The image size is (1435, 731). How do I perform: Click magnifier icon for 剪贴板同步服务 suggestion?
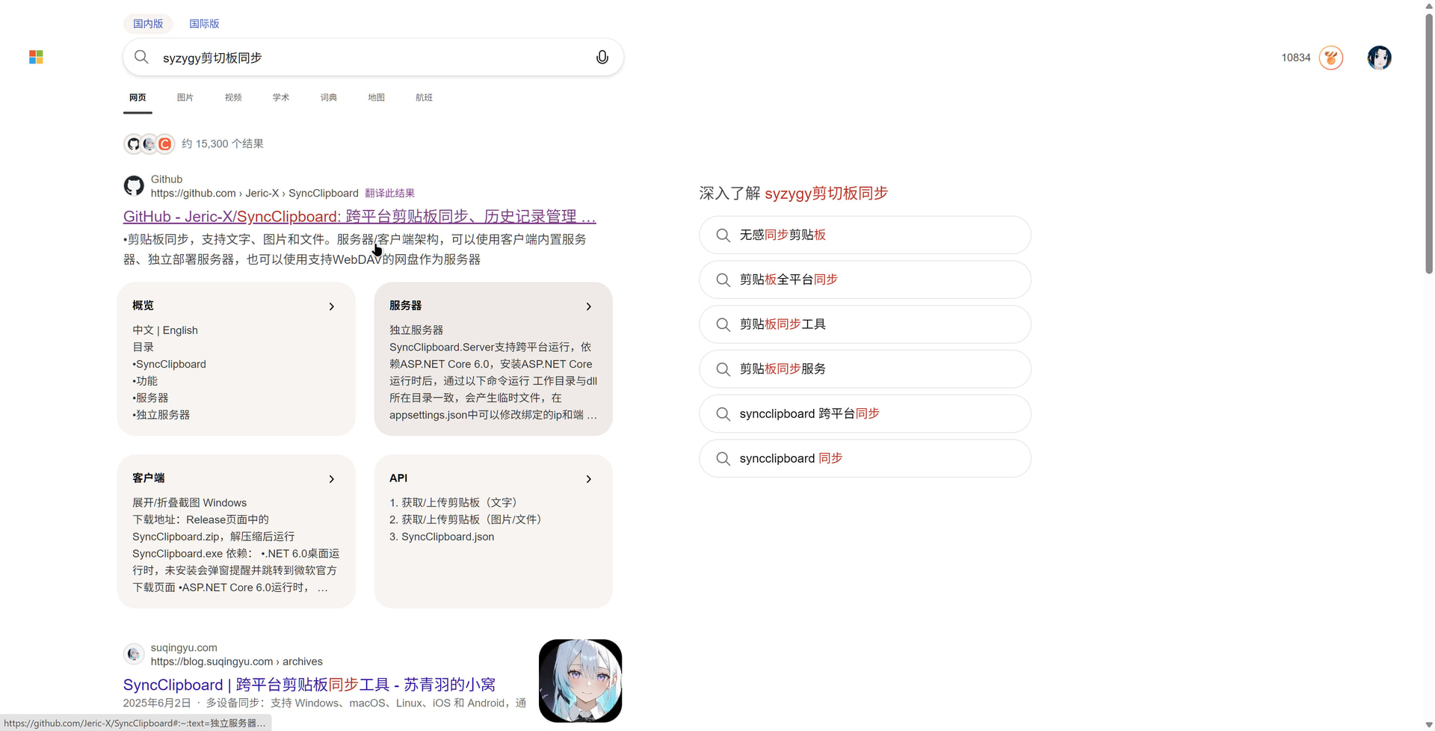723,369
